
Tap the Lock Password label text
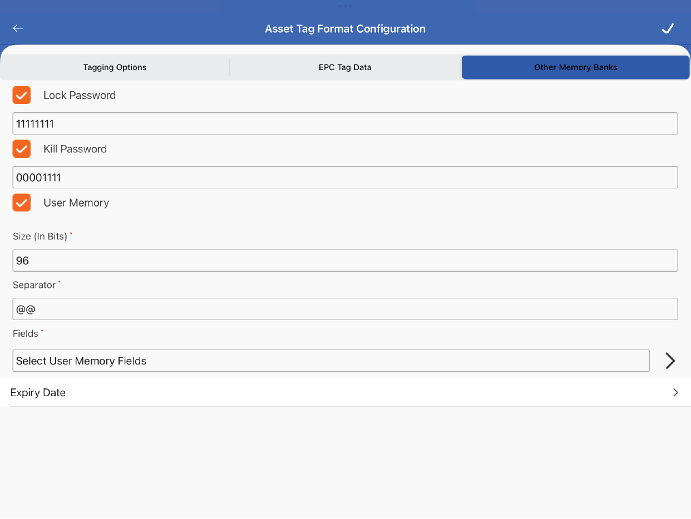80,95
